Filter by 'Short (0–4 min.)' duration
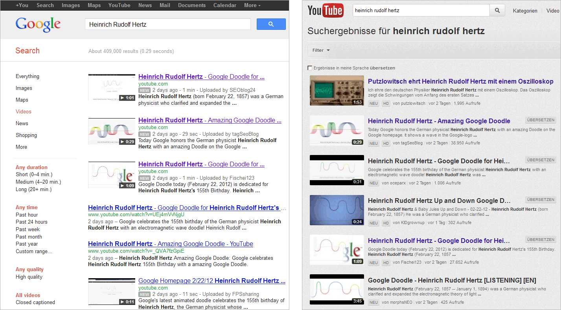The width and height of the screenshot is (561, 310). click(x=34, y=174)
